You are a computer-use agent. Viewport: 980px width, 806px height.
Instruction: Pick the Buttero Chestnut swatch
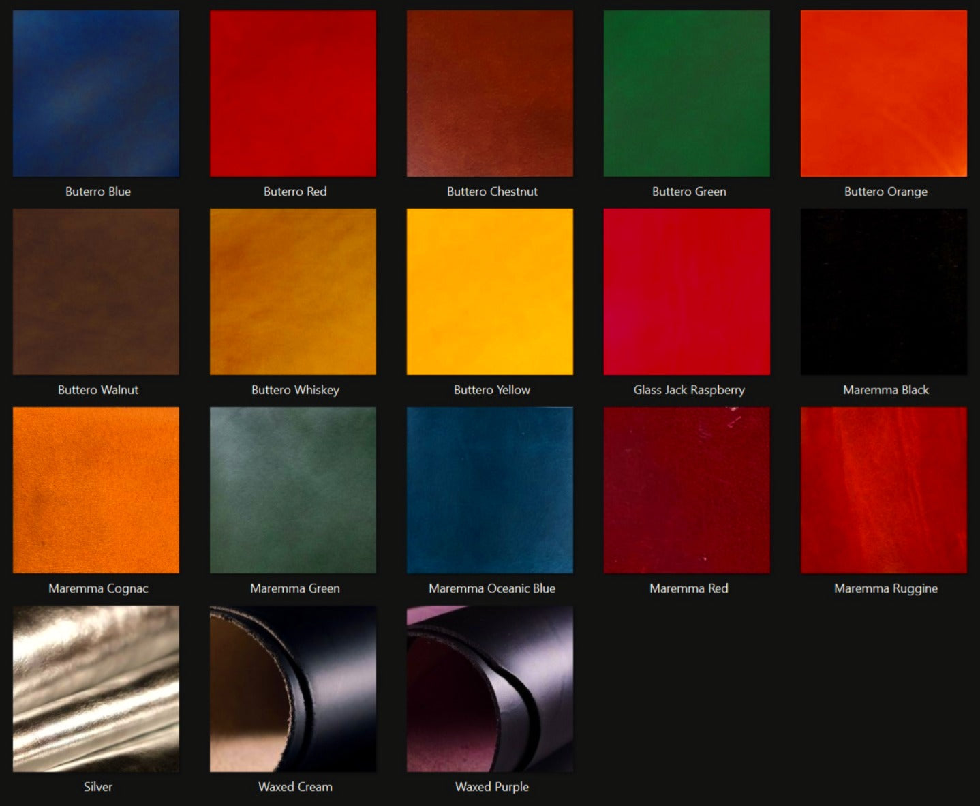[490, 93]
